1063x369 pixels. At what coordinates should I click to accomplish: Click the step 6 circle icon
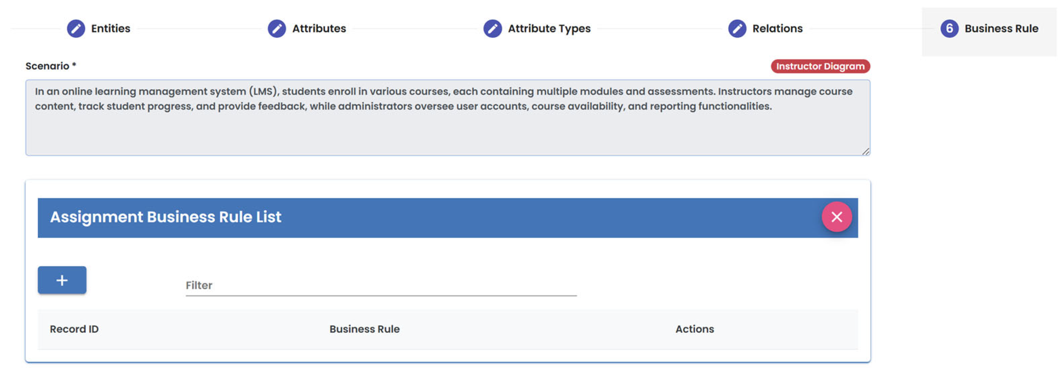tap(949, 29)
